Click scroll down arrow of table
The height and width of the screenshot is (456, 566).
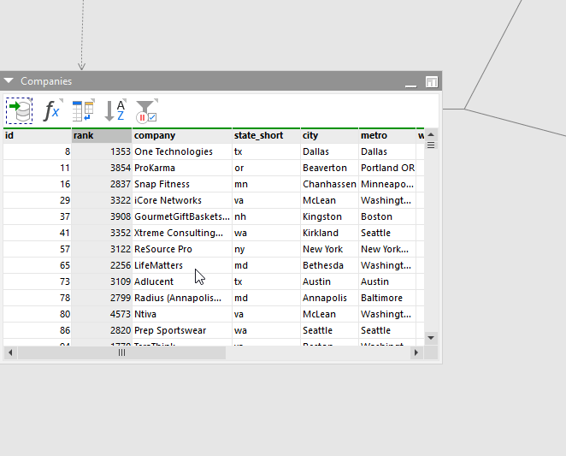point(431,338)
